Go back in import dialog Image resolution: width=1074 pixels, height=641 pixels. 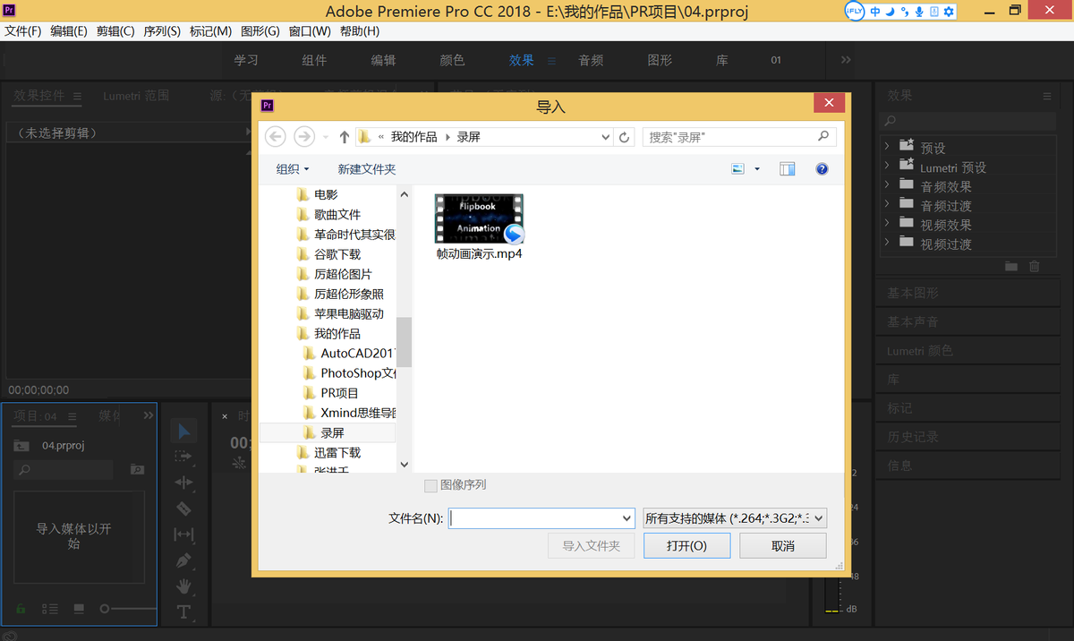pyautogui.click(x=276, y=137)
